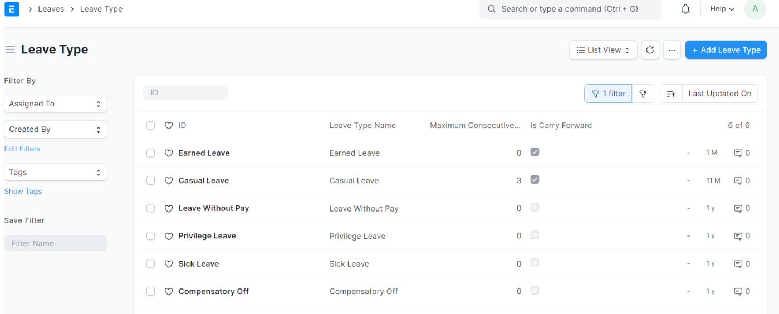Click the ERPNext home logo icon
This screenshot has width=779, height=314.
tap(12, 9)
